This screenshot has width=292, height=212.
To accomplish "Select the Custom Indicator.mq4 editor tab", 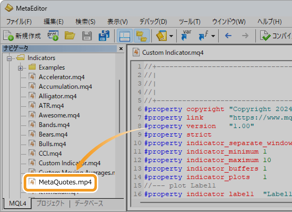I will 169,52.
